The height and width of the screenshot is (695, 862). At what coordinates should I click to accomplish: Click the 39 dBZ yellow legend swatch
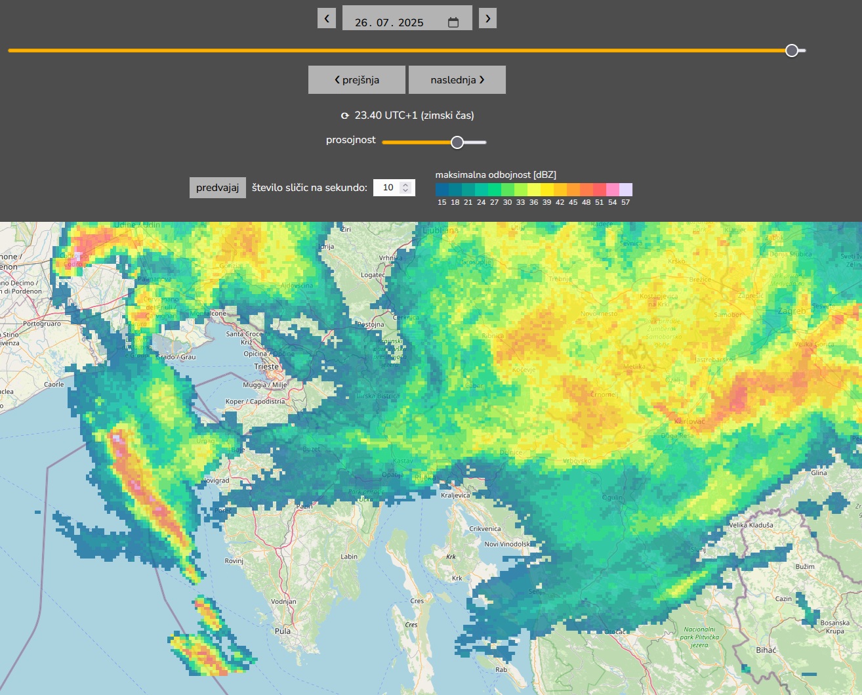tap(547, 190)
